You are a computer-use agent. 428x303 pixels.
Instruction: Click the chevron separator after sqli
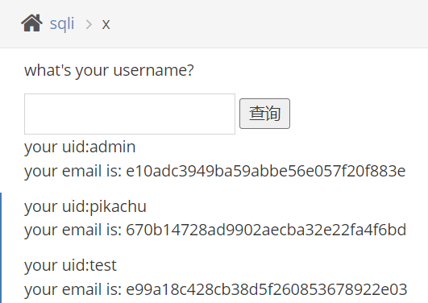(x=89, y=24)
